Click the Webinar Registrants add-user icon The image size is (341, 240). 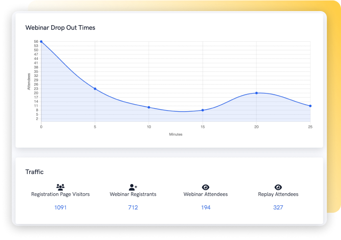(133, 187)
